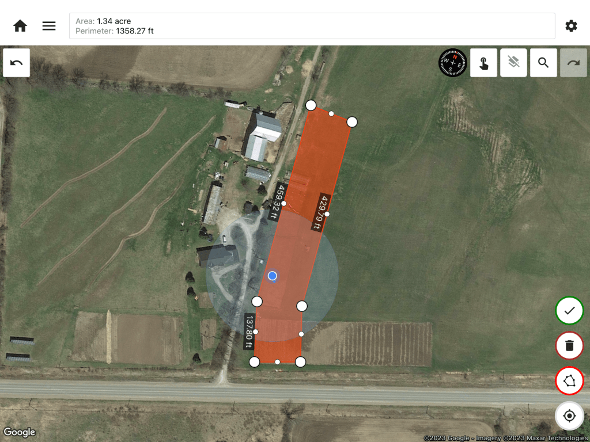Confirm measurement with green checkmark
Viewport: 590px width, 442px height.
tap(569, 310)
